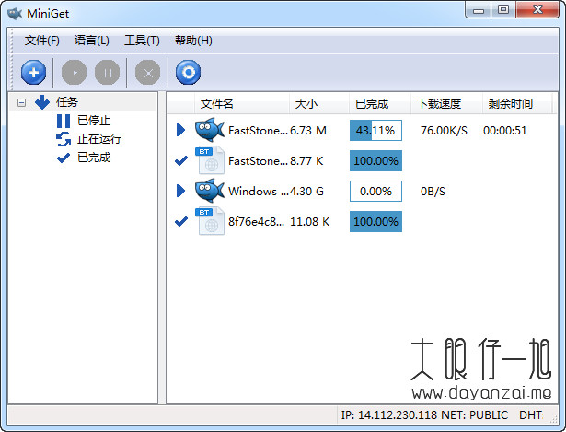Select the Windows ... file name
This screenshot has width=566, height=432.
coord(258,191)
